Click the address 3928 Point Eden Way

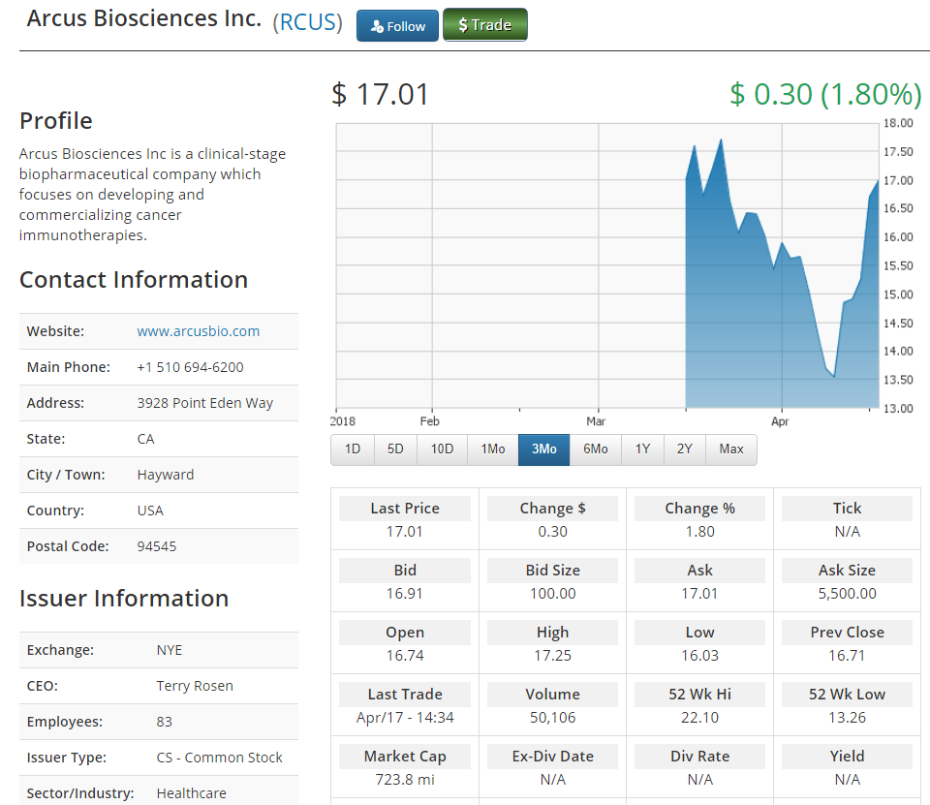click(x=204, y=403)
